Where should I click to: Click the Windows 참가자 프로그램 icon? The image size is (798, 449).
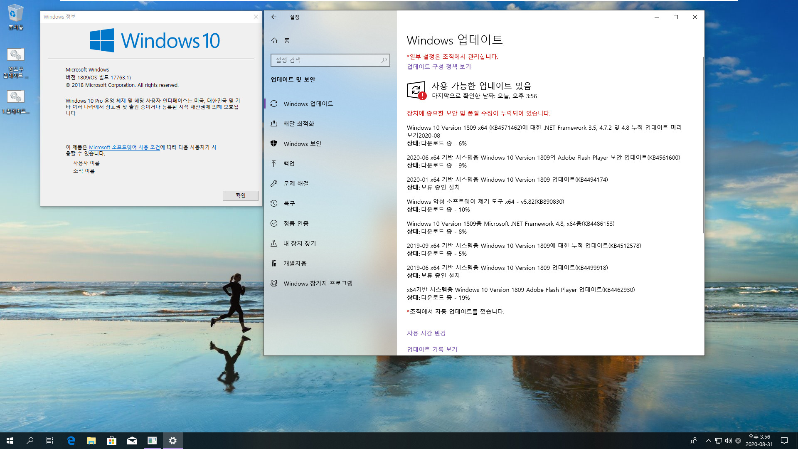click(273, 283)
